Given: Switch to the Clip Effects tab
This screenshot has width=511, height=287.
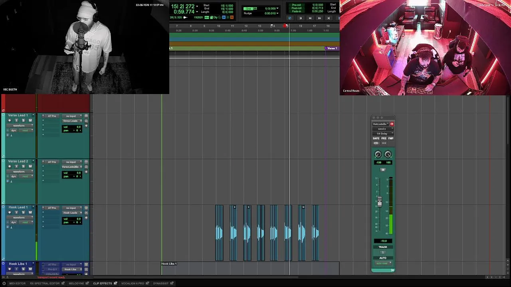Looking at the screenshot, I should 105,283.
